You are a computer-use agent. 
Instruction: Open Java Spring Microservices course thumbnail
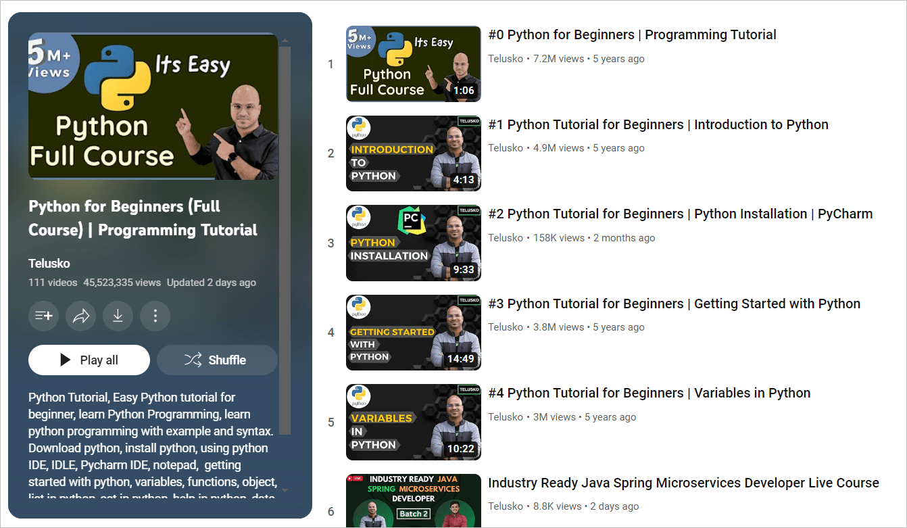[x=414, y=500]
